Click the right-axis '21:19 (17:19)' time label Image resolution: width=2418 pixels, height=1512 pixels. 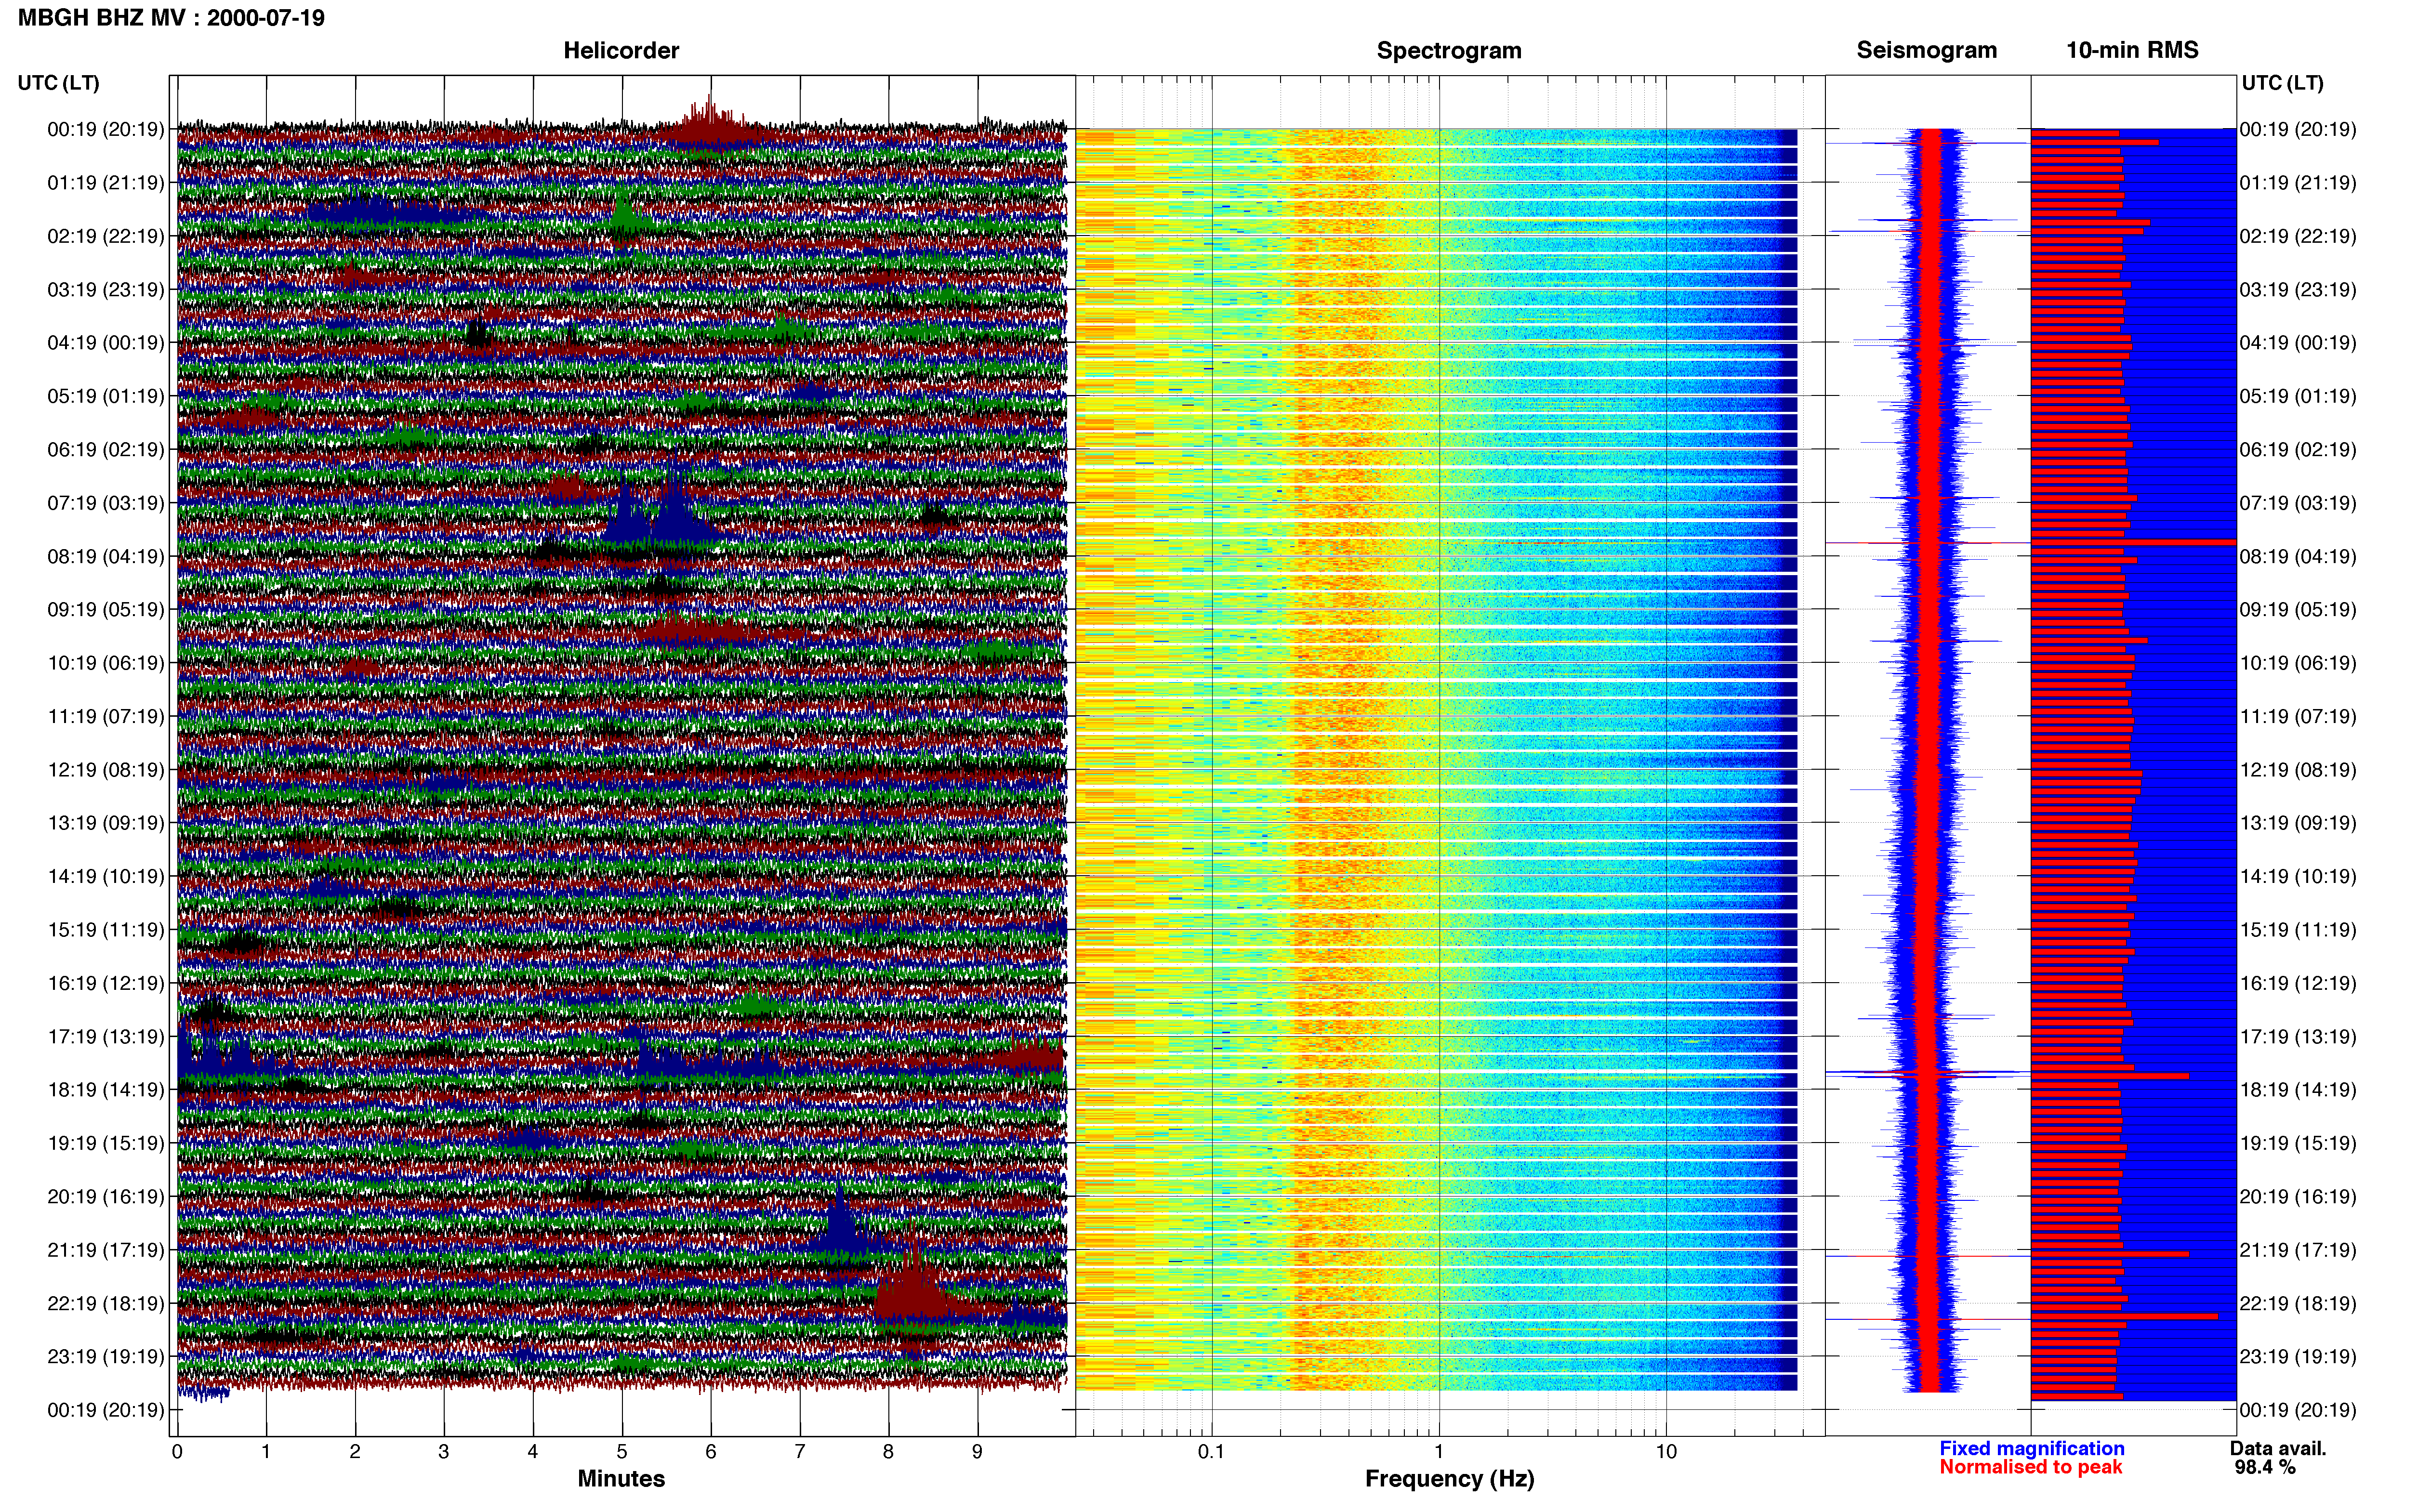[x=2298, y=1250]
